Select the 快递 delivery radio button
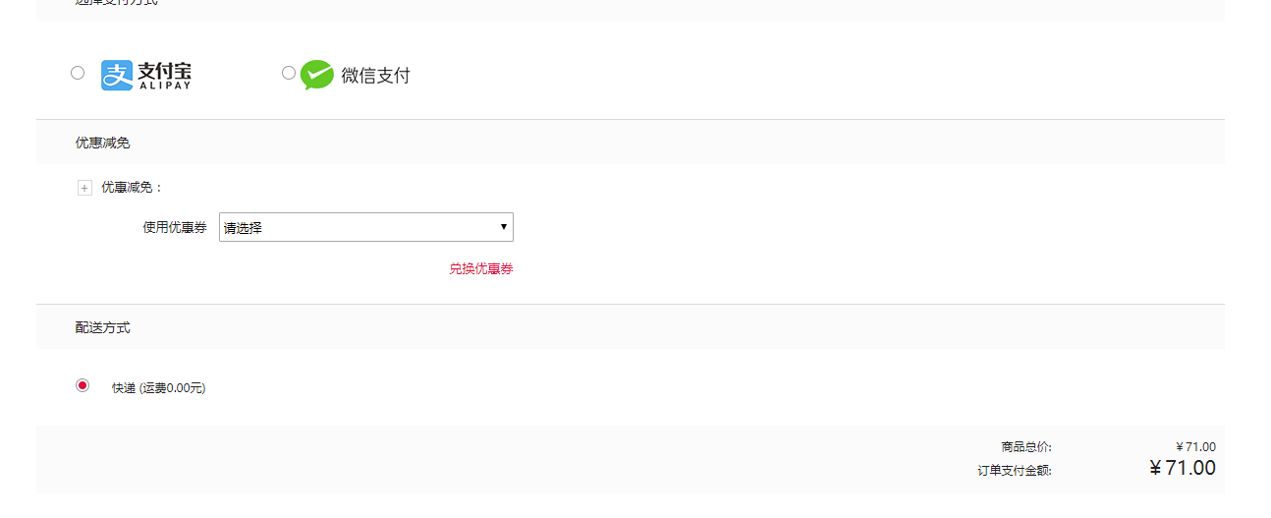1271x518 pixels. click(83, 385)
